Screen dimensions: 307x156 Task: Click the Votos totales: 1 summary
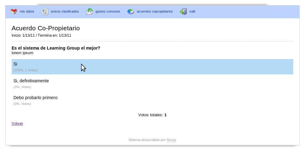click(152, 115)
